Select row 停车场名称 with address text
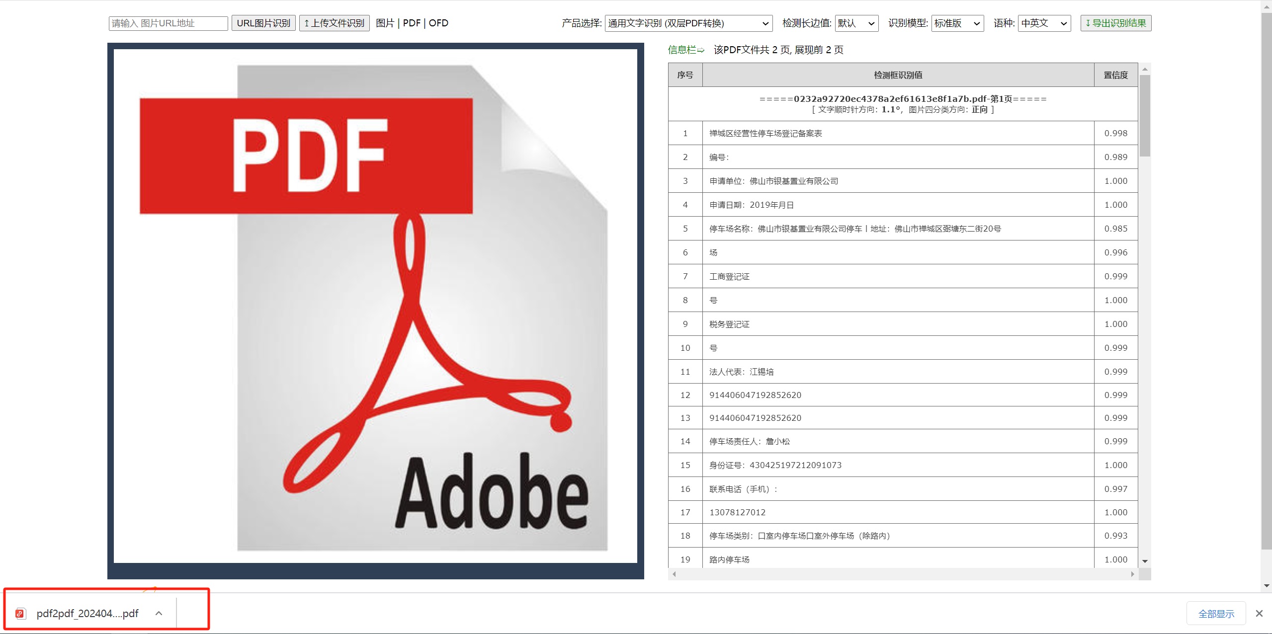The image size is (1272, 634). tap(903, 229)
